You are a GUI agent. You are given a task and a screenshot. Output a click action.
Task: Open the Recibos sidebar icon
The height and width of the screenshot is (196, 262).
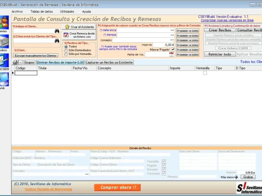click(4, 41)
